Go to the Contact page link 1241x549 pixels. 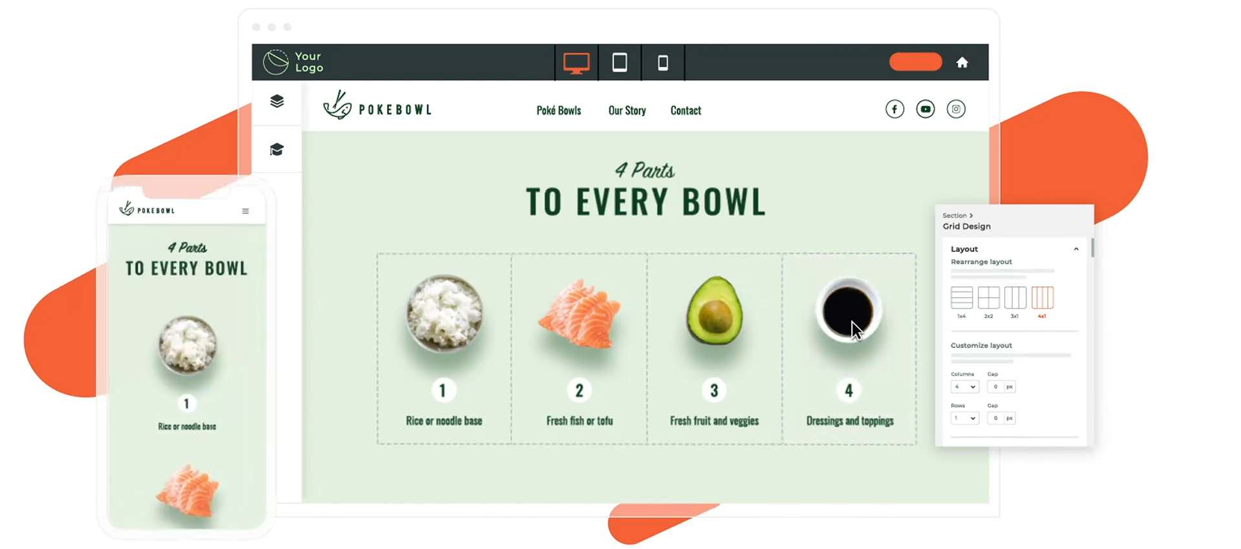click(686, 110)
